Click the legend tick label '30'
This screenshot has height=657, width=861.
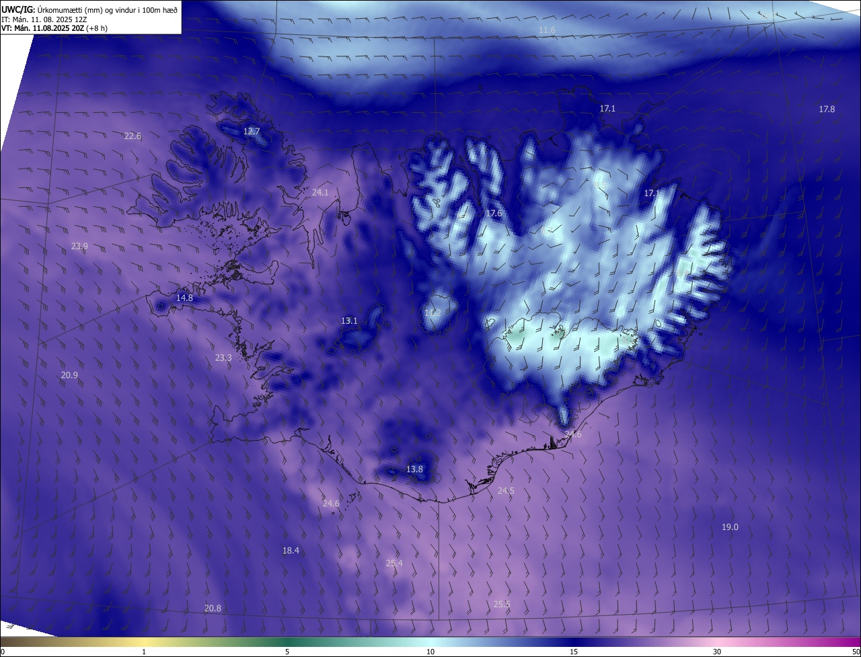tap(717, 652)
